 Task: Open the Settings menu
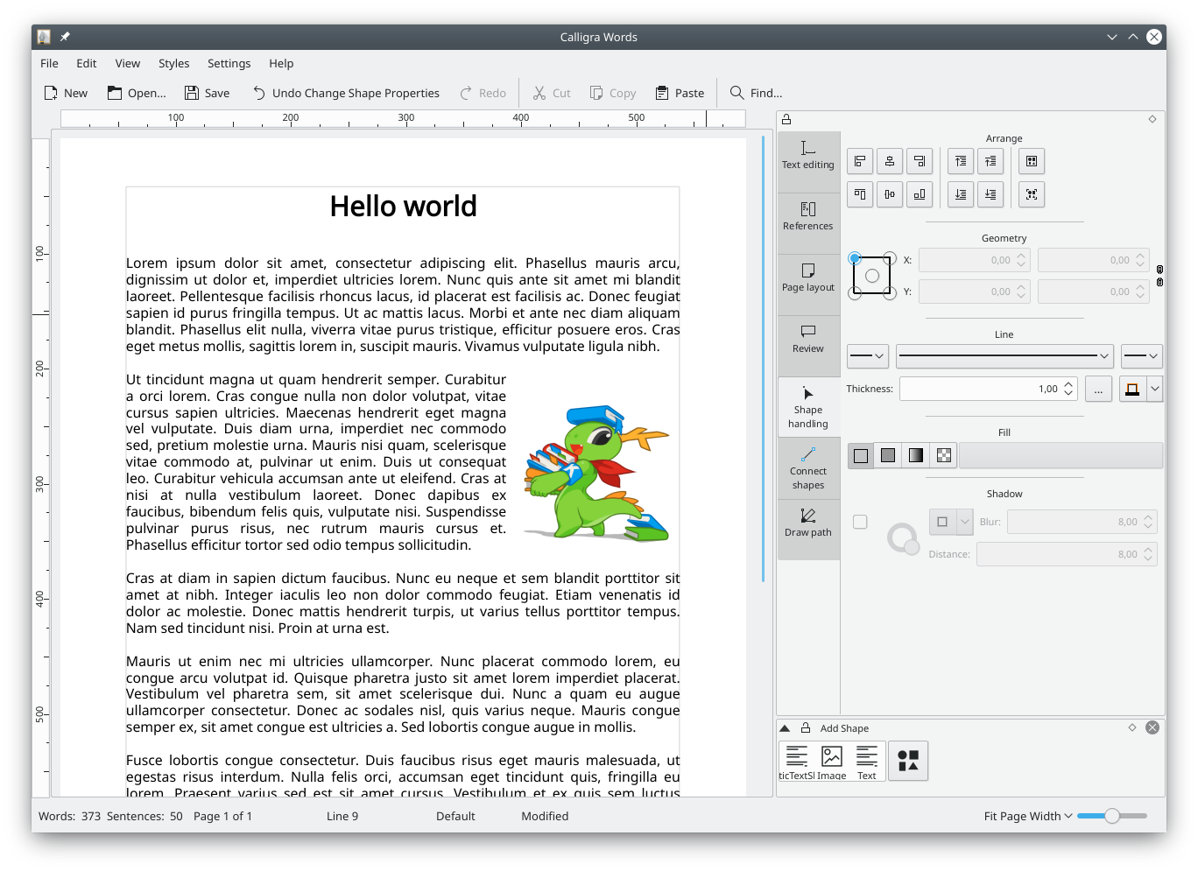(x=229, y=63)
